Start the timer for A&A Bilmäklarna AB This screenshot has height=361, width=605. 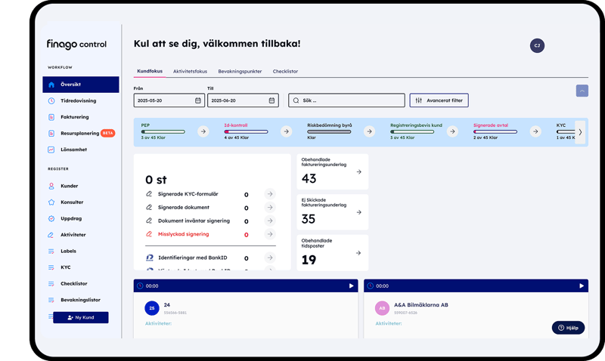point(582,286)
